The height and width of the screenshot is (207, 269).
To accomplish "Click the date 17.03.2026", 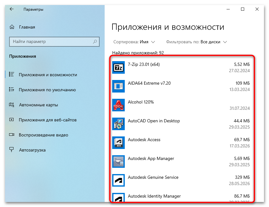I will tap(240, 146).
